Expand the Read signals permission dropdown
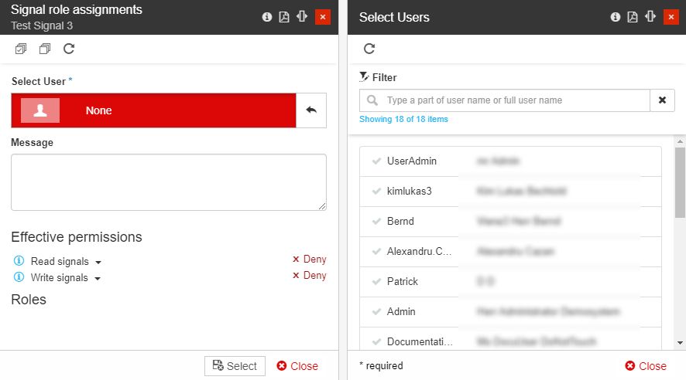686x380 pixels. [98, 262]
